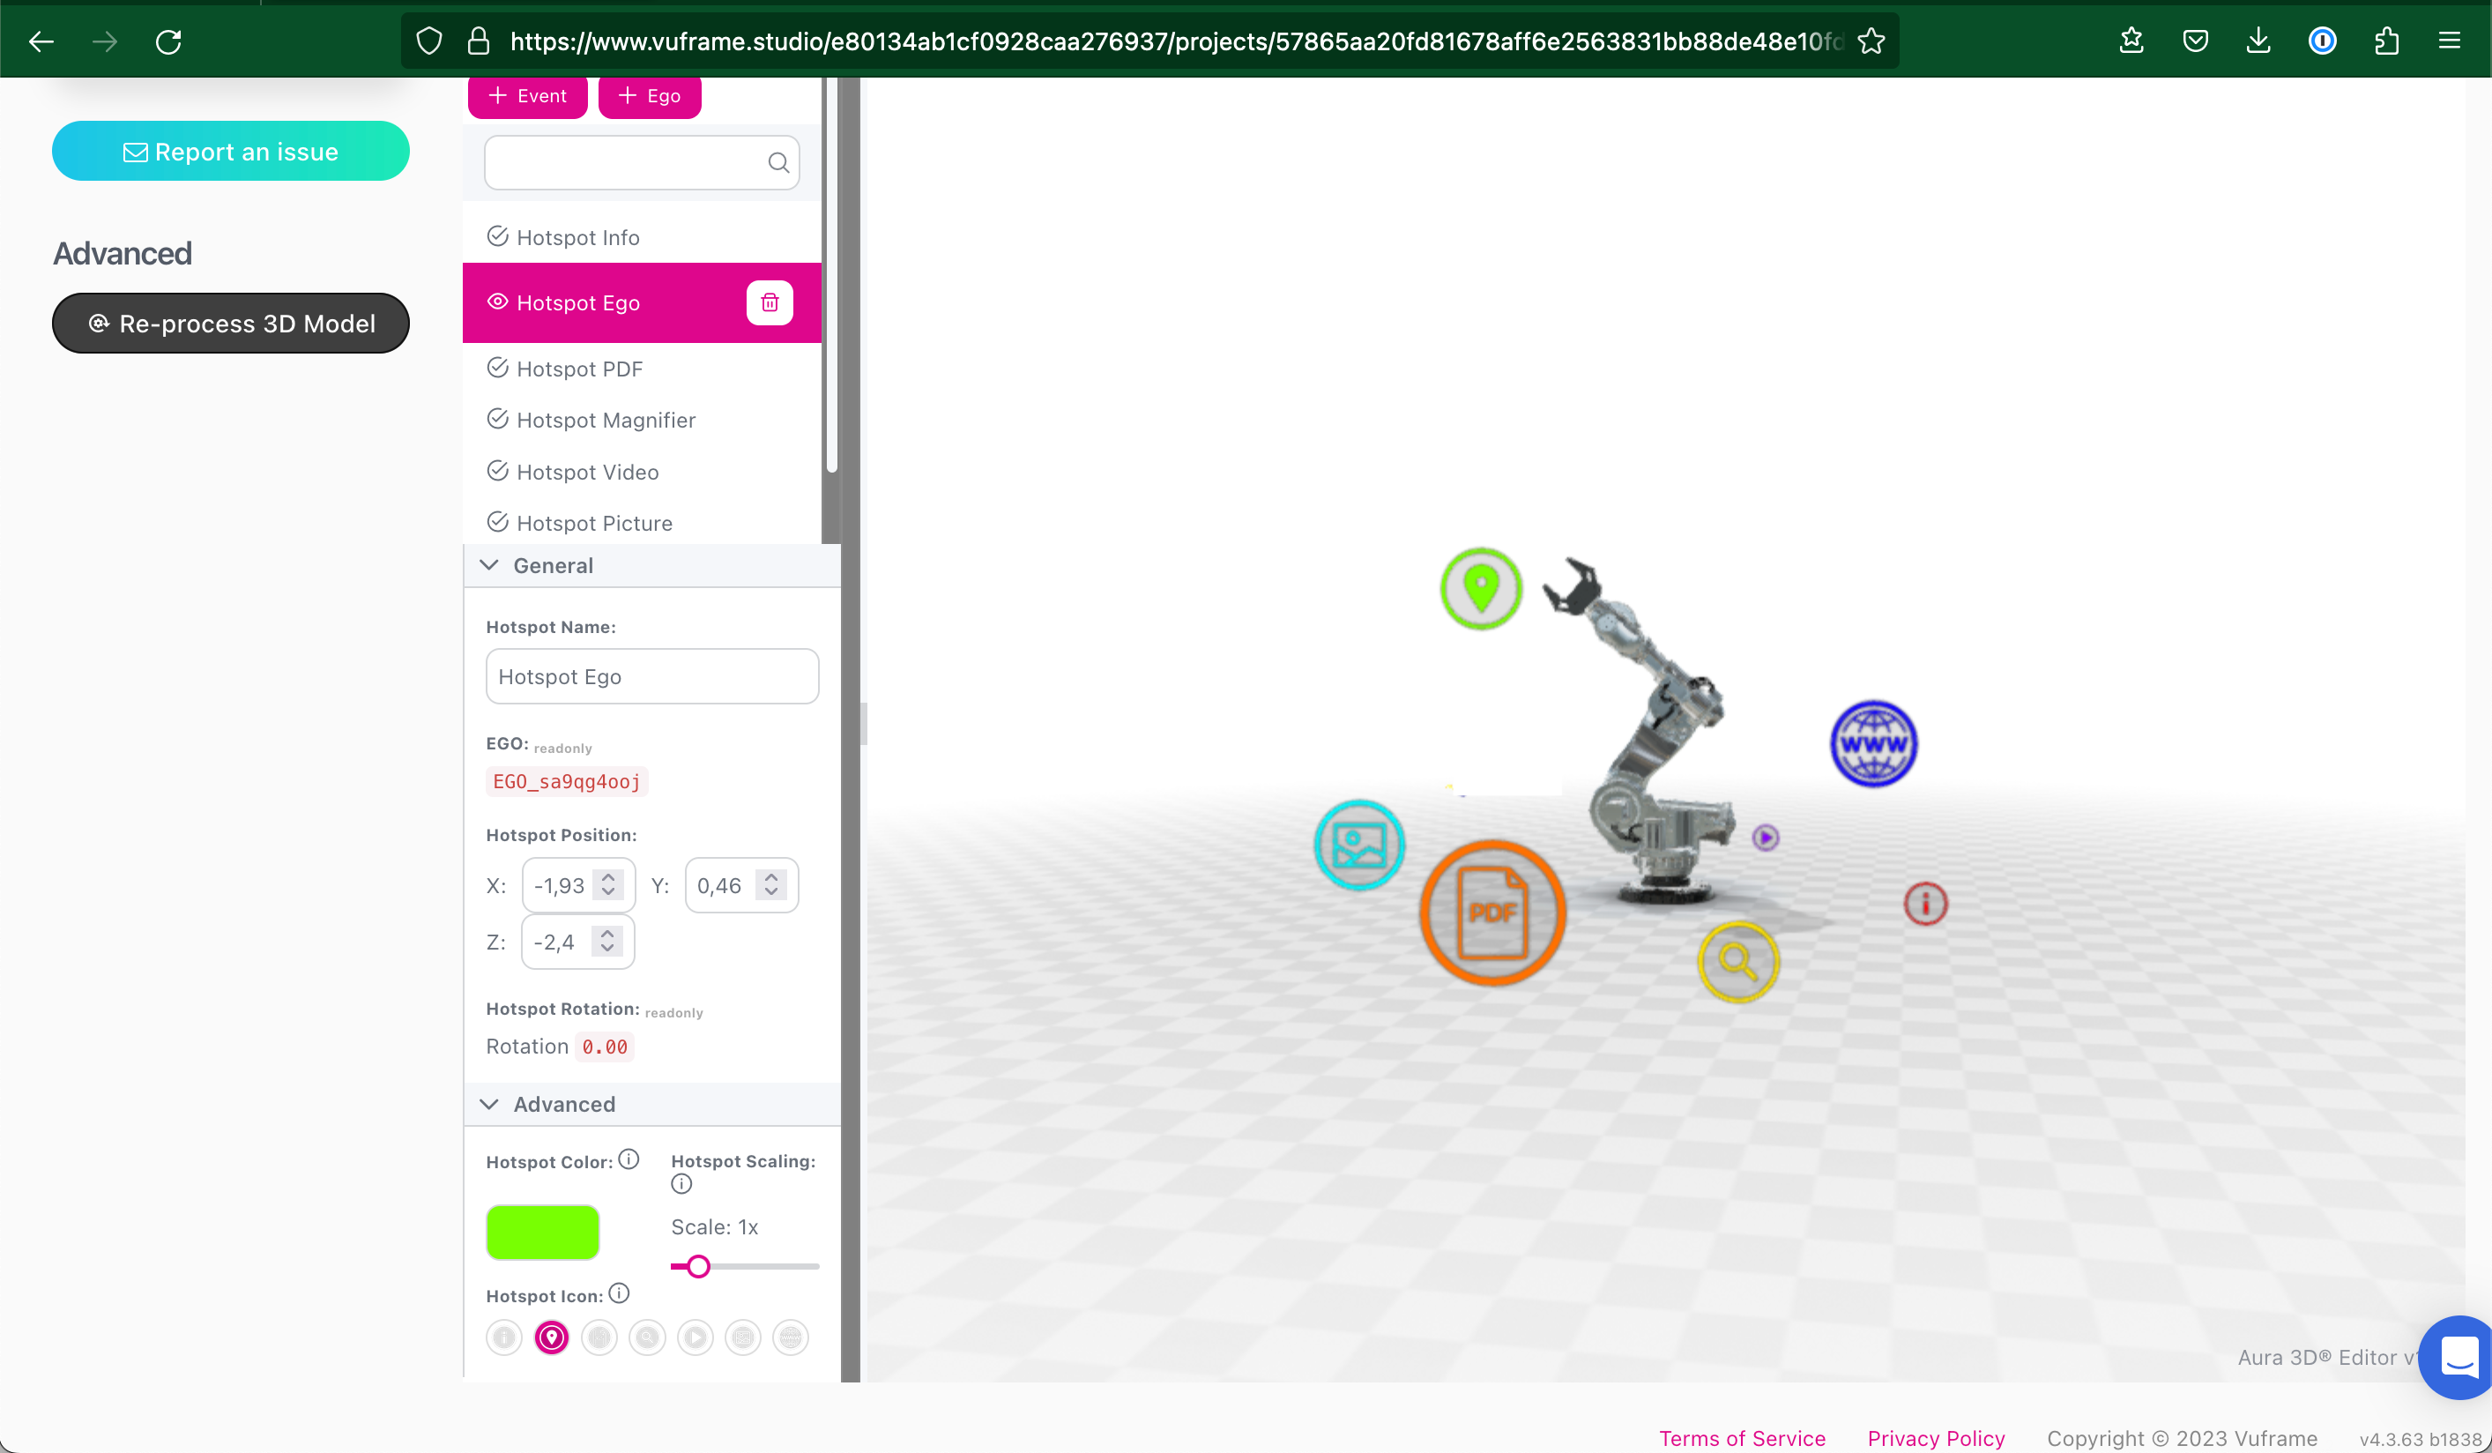This screenshot has height=1453, width=2492.
Task: Click the Re-process 3D Model button
Action: click(x=230, y=324)
